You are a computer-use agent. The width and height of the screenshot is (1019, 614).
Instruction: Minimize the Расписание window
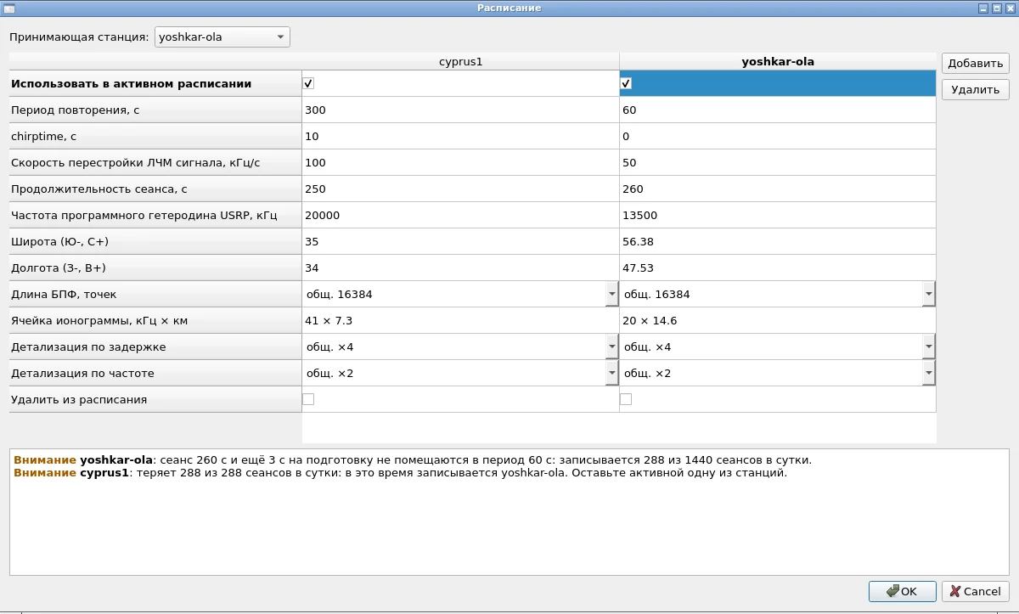[x=983, y=8]
